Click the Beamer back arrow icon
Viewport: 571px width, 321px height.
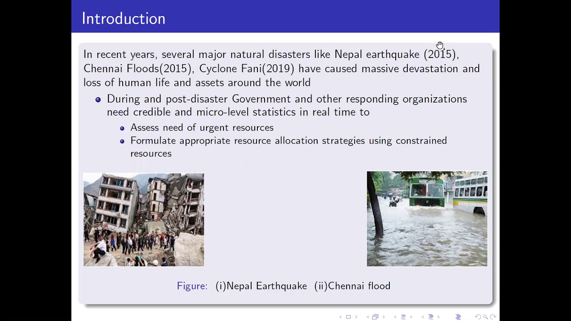pyautogui.click(x=478, y=317)
